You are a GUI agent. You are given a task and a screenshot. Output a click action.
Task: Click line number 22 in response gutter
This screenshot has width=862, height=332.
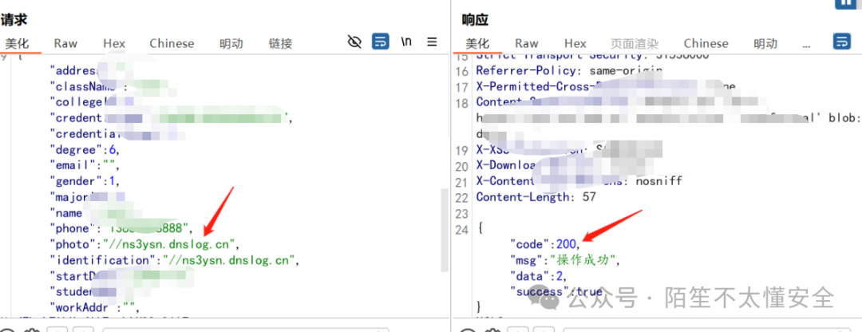pos(462,197)
